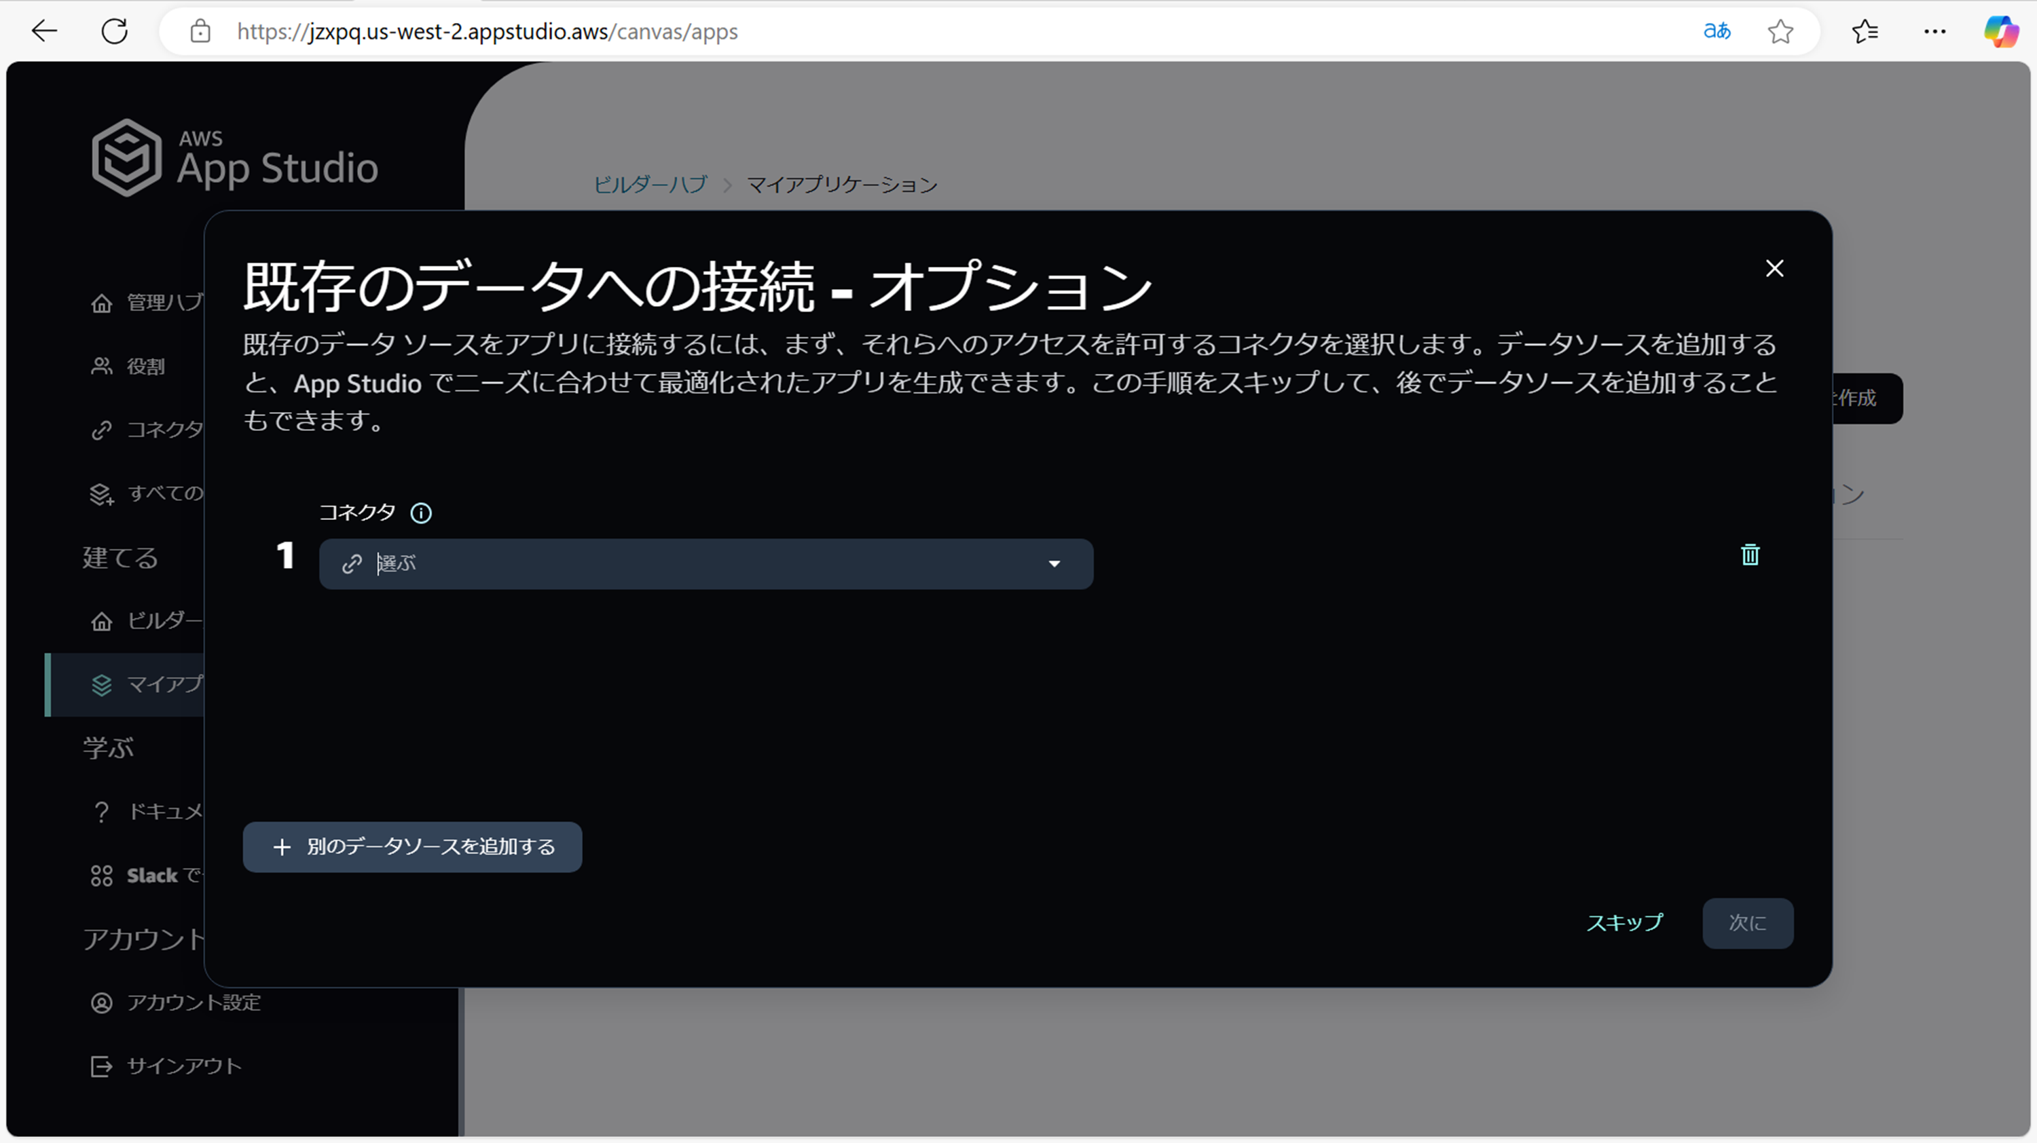Click the AWS App Studio logo

click(234, 158)
